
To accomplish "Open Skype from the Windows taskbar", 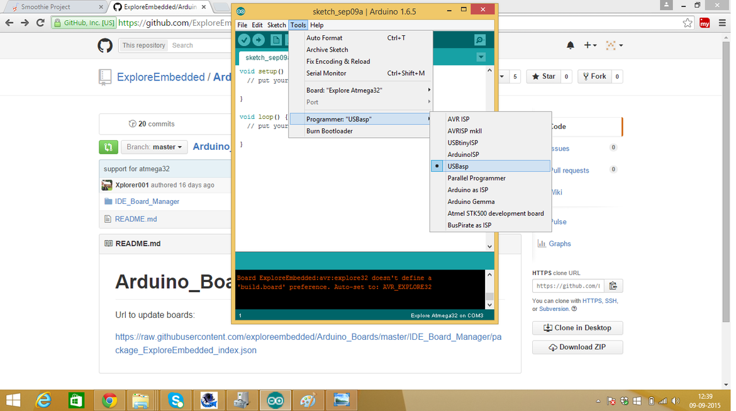I will 176,401.
